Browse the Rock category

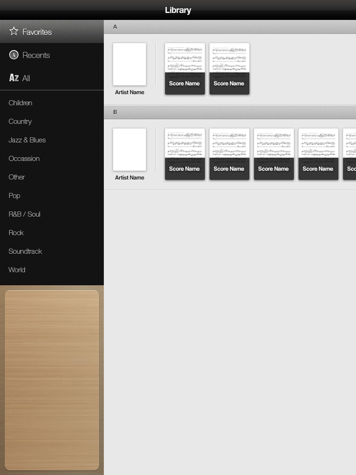pos(16,233)
